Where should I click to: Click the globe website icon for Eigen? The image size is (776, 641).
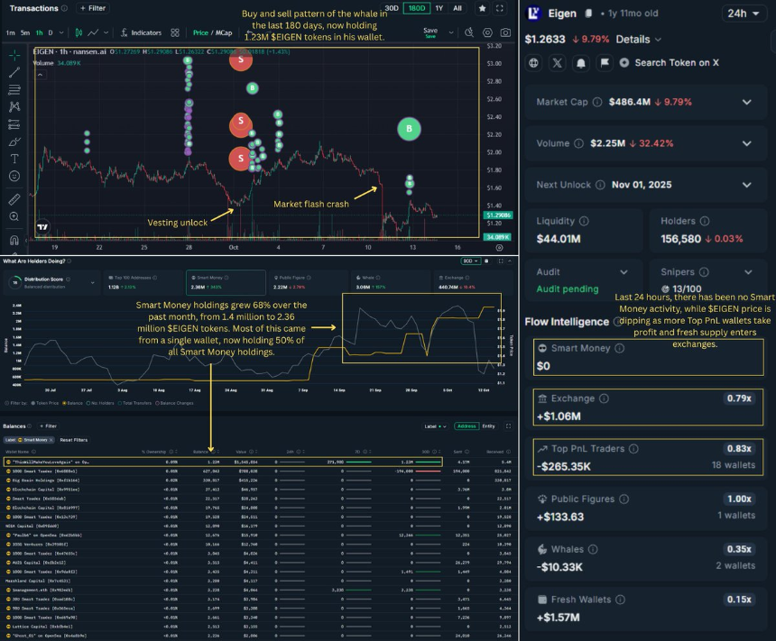(532, 61)
